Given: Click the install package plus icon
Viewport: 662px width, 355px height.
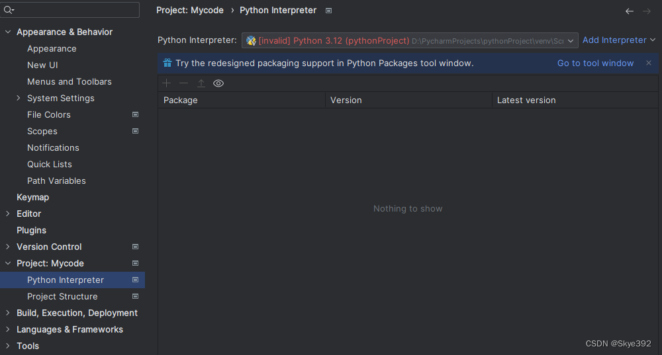Looking at the screenshot, I should (167, 83).
